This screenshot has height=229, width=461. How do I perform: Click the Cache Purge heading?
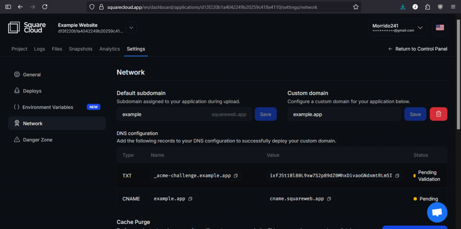133,222
